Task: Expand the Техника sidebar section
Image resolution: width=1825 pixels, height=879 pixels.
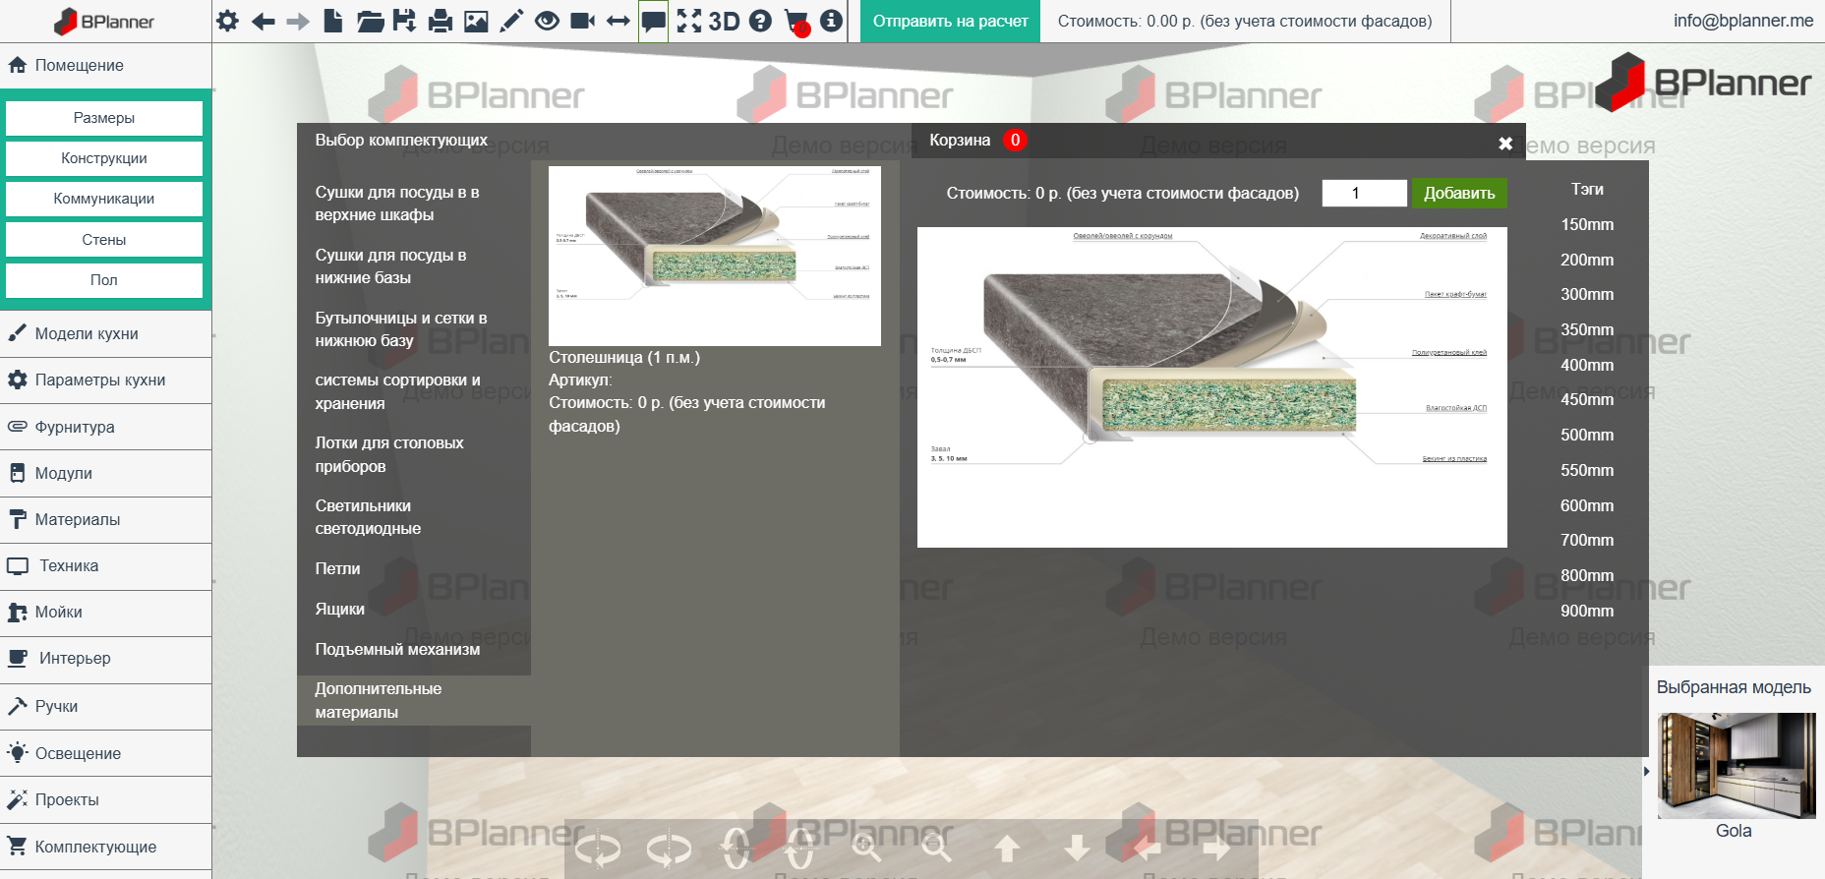Action: [x=105, y=565]
